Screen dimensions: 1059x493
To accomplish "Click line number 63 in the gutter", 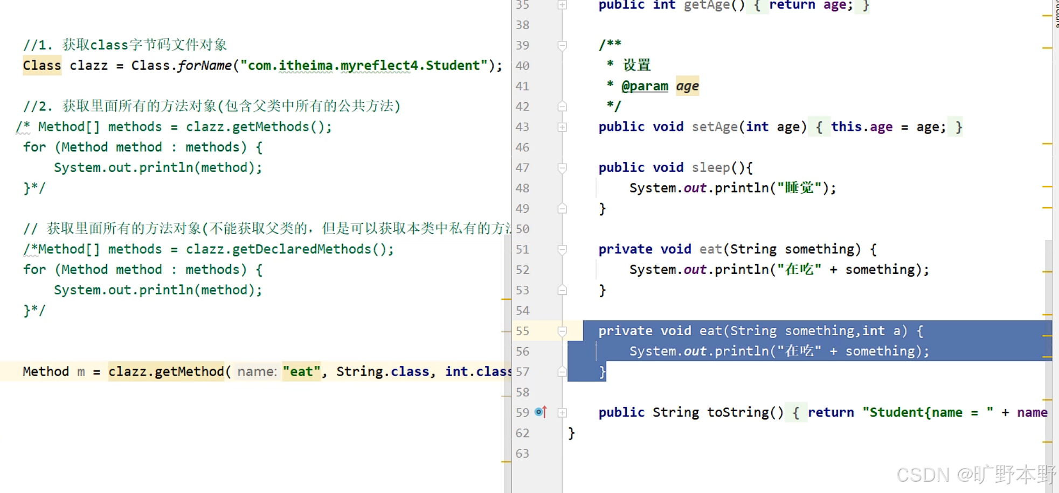I will [x=522, y=454].
